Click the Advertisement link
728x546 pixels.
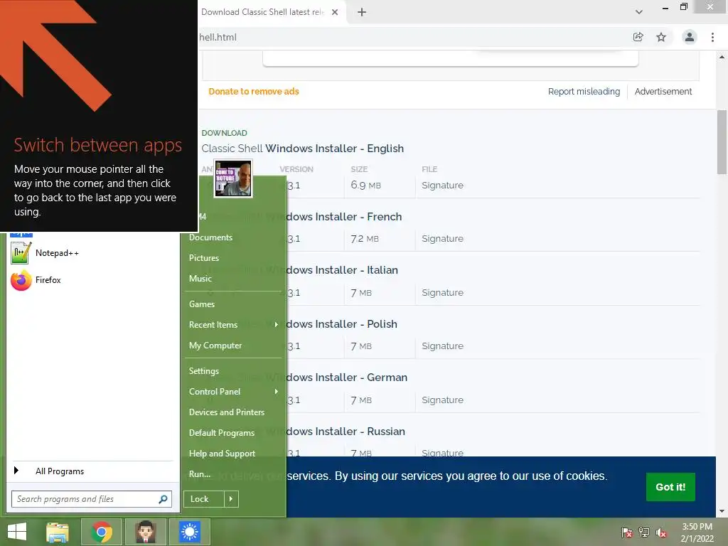(x=663, y=92)
